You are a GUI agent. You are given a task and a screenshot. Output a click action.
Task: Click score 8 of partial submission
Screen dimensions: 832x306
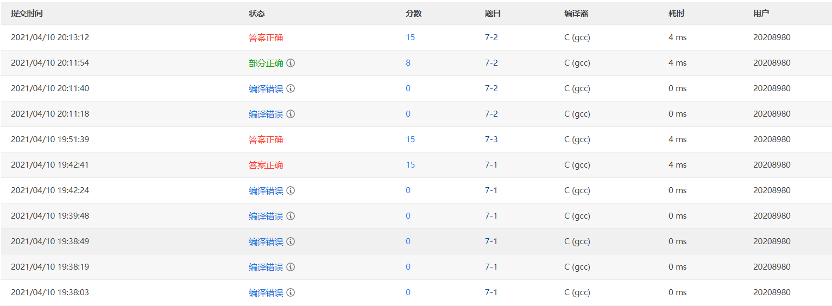tap(408, 63)
